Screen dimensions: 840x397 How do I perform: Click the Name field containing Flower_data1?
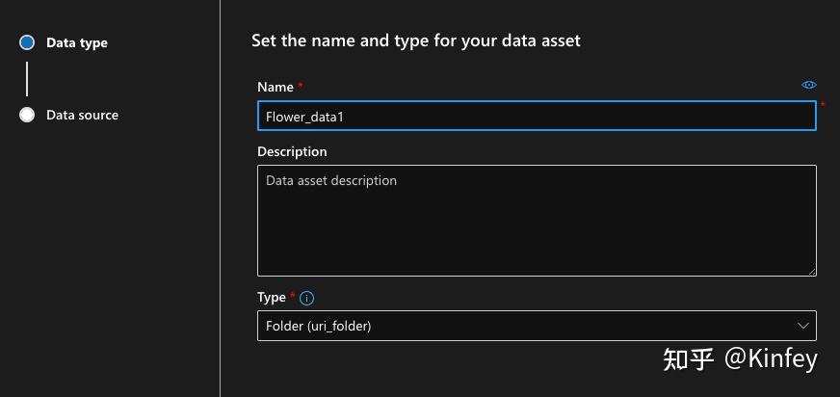point(537,116)
